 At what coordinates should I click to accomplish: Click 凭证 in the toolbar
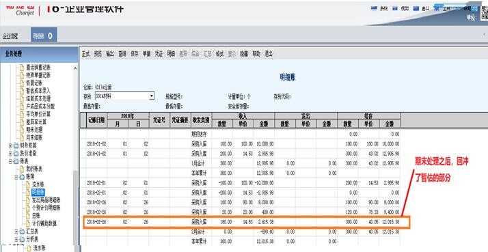[x=159, y=54]
